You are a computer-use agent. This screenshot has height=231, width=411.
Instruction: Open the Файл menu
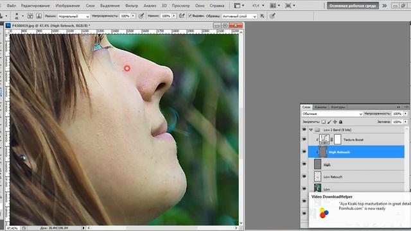(x=11, y=6)
